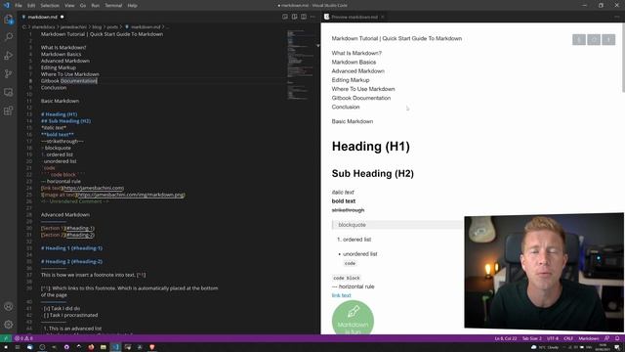This screenshot has height=352, width=625.
Task: Open the Terminal menu
Action: click(x=113, y=6)
